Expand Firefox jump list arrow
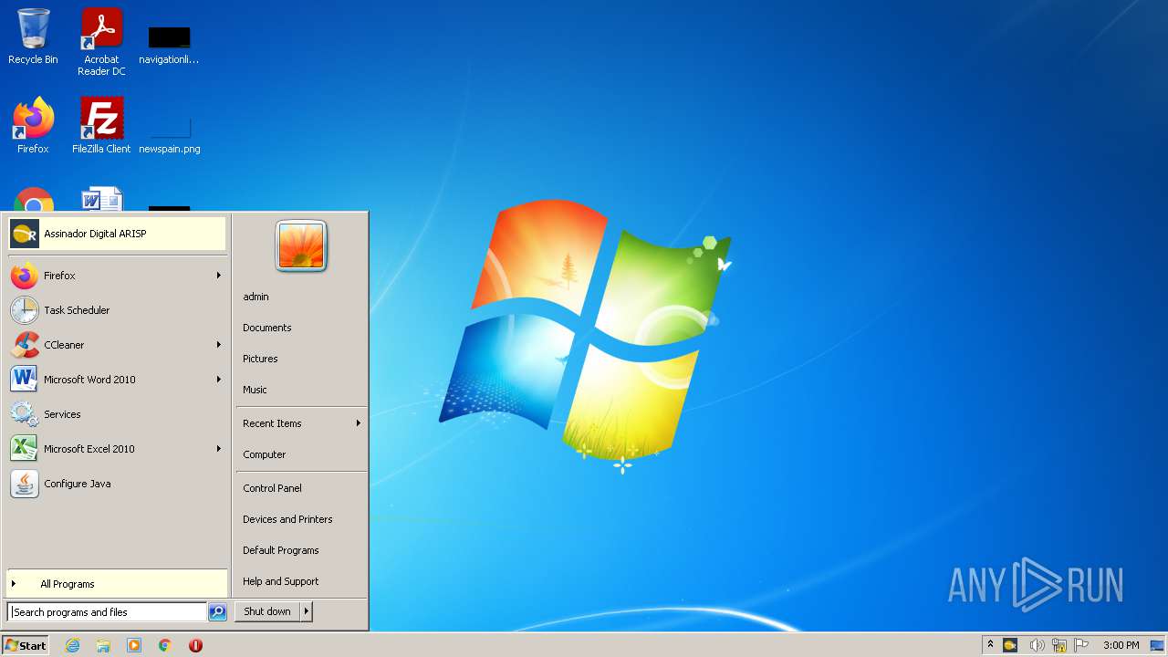 point(219,276)
